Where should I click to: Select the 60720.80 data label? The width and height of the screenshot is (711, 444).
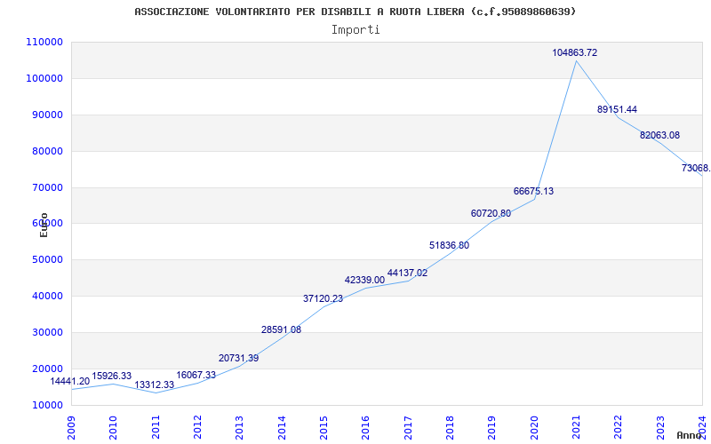(x=491, y=213)
